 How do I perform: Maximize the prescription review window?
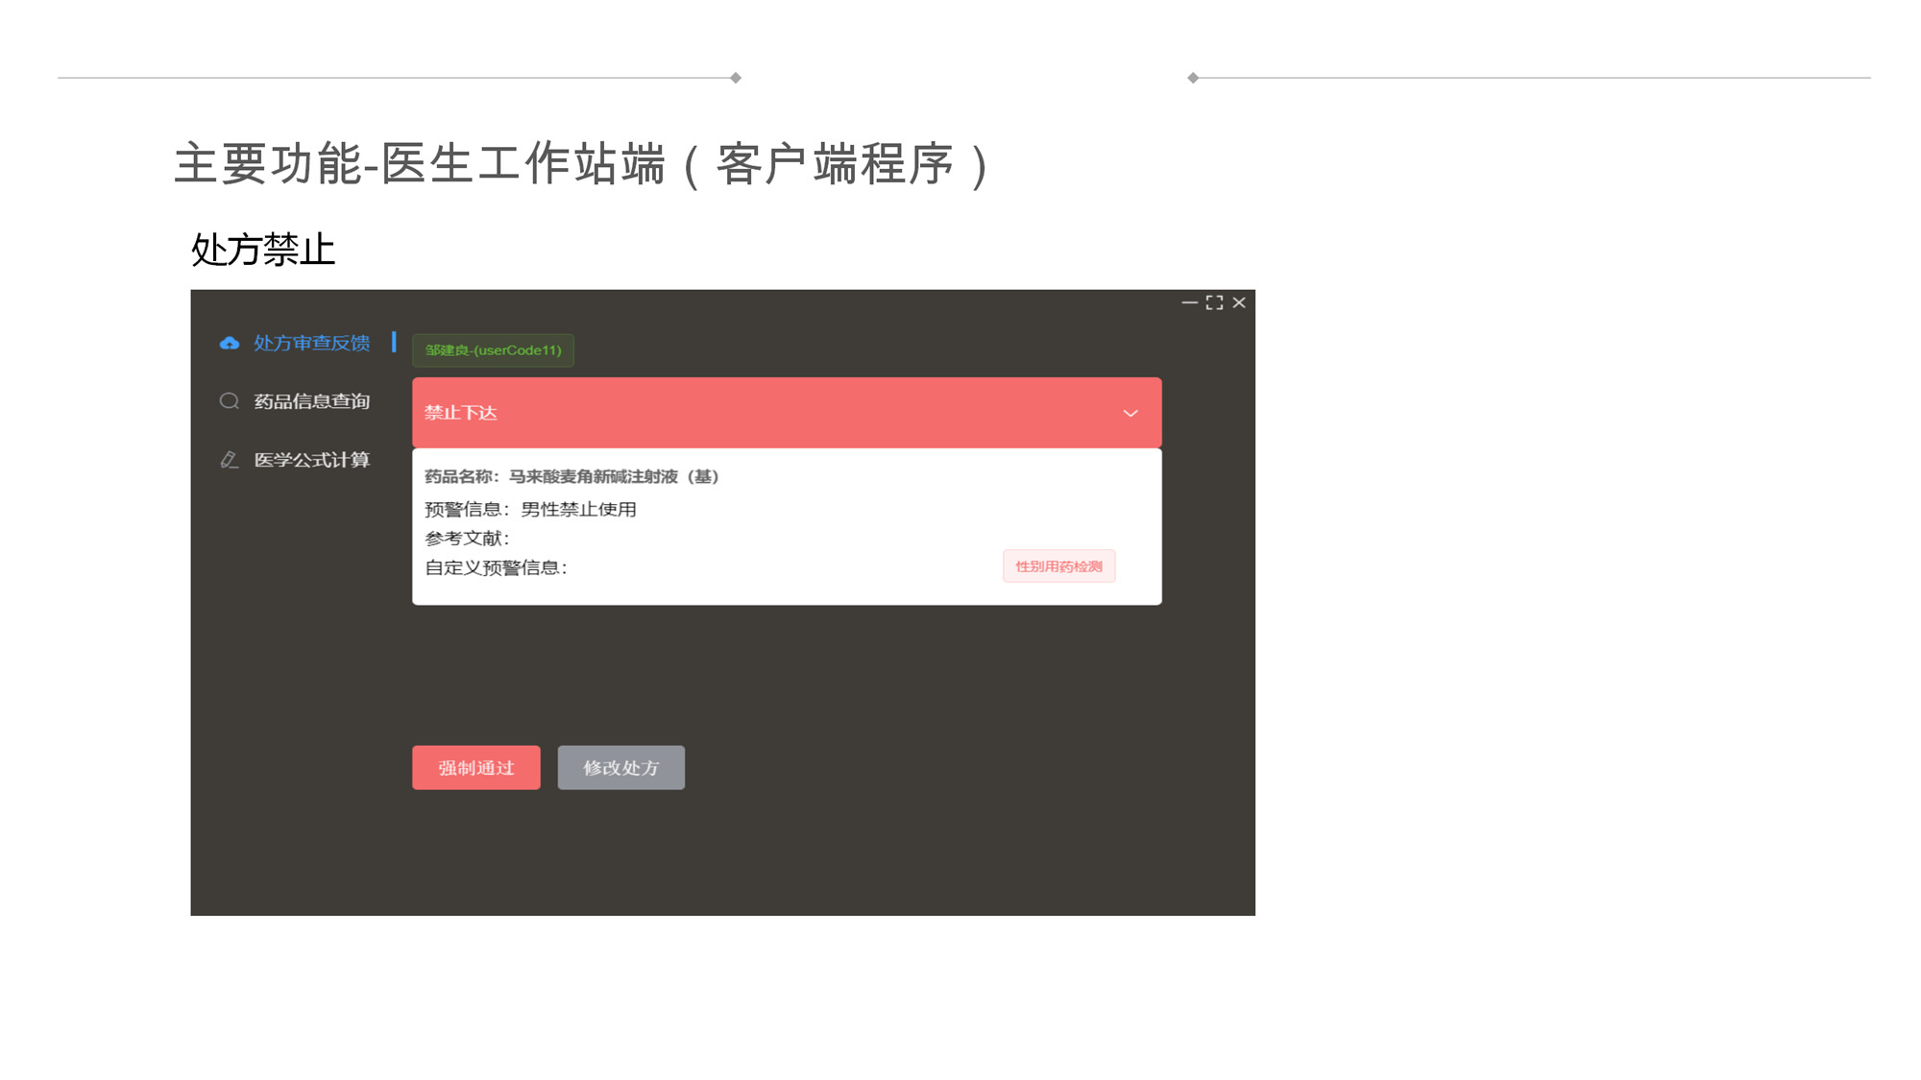tap(1214, 302)
